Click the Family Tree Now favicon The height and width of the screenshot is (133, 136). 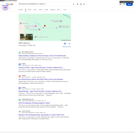(20, 112)
